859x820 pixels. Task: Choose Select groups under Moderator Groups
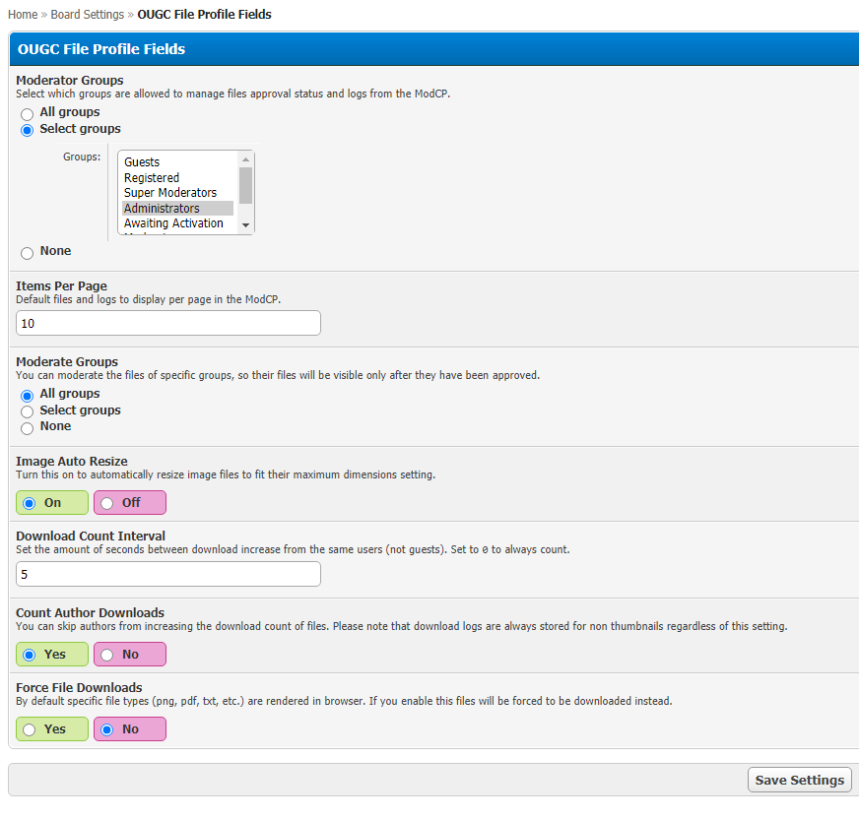(x=28, y=130)
